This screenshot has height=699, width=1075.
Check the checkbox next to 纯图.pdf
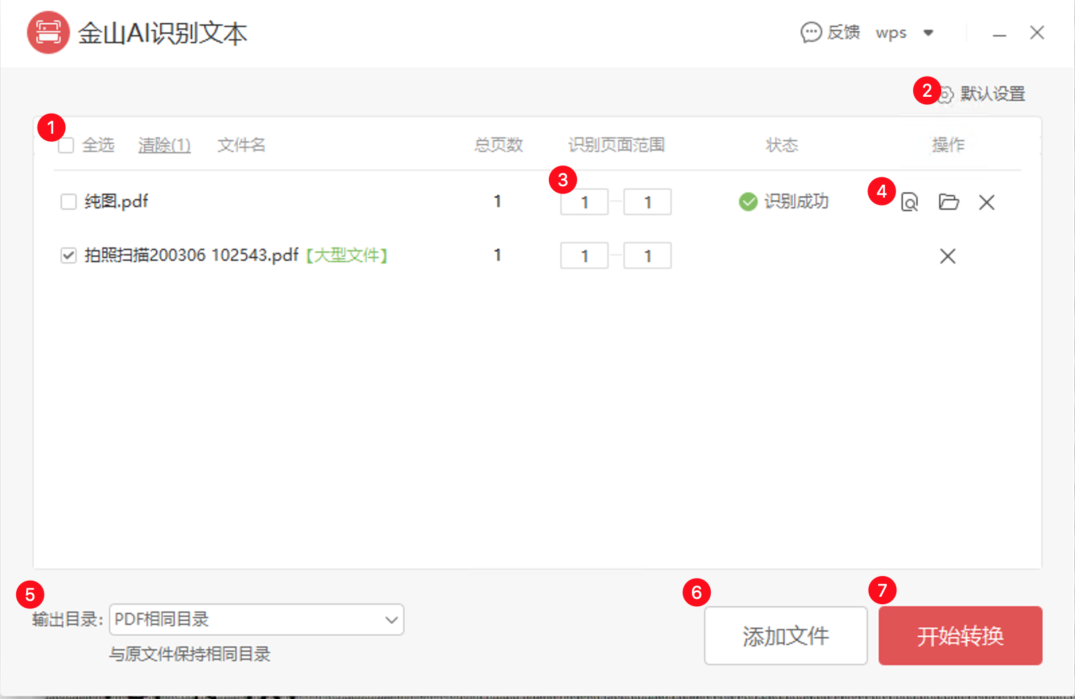tap(68, 202)
